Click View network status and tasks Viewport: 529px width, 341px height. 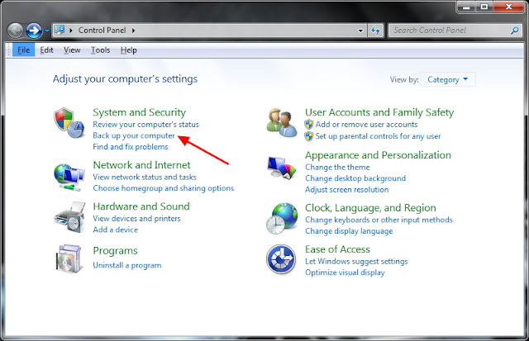point(145,177)
